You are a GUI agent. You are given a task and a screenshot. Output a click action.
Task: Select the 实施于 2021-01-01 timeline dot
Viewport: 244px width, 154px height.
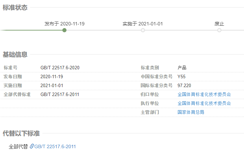(x=143, y=30)
